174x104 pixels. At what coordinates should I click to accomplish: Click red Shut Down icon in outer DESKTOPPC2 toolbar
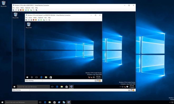21,10
